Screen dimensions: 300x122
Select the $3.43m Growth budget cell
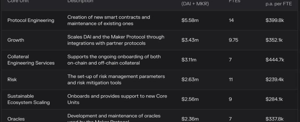[190, 40]
